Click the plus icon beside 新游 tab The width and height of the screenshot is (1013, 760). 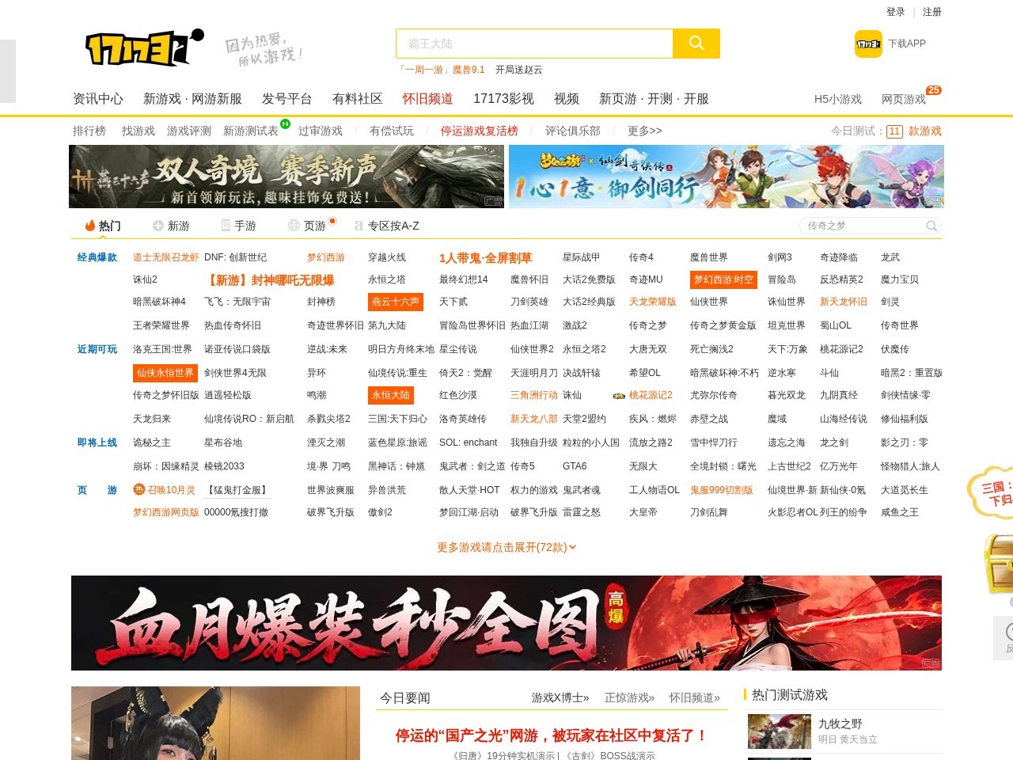[x=157, y=226]
